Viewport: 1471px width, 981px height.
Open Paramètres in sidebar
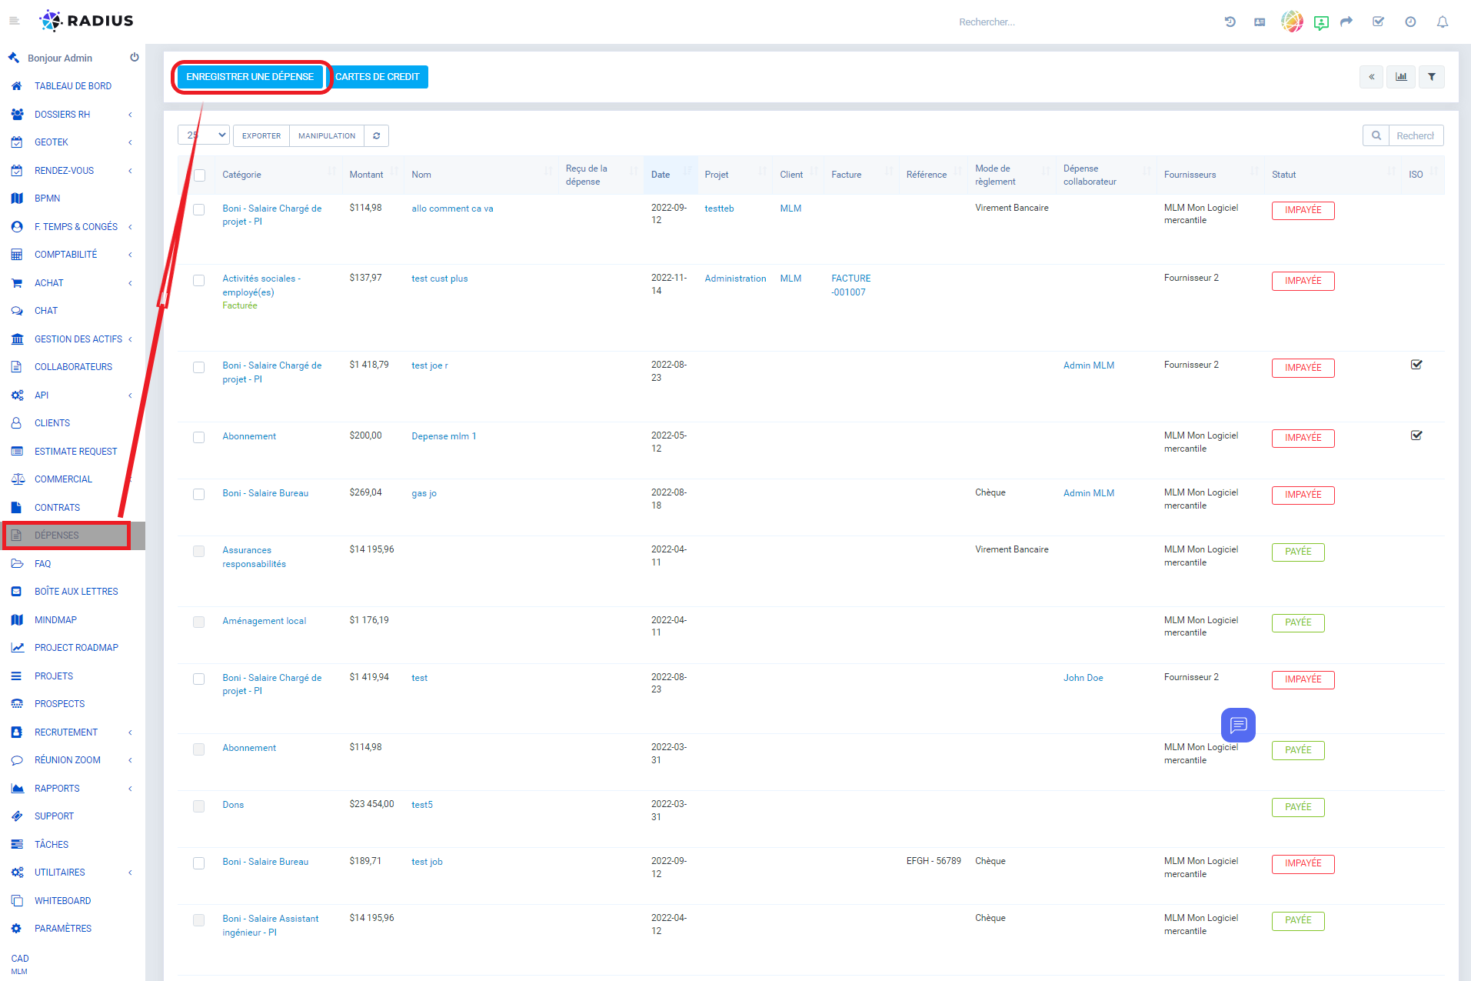pyautogui.click(x=72, y=929)
